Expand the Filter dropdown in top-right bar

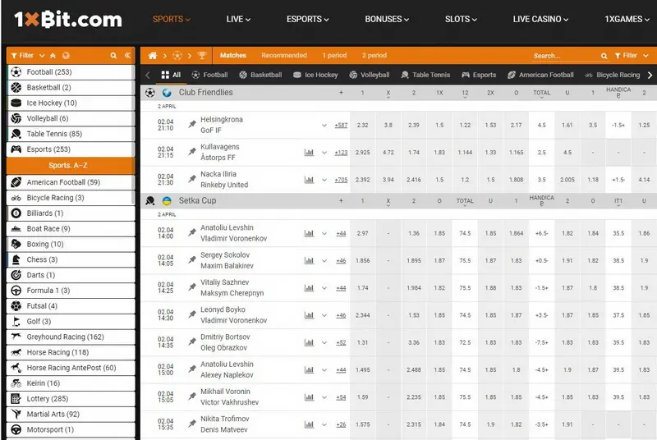[632, 56]
